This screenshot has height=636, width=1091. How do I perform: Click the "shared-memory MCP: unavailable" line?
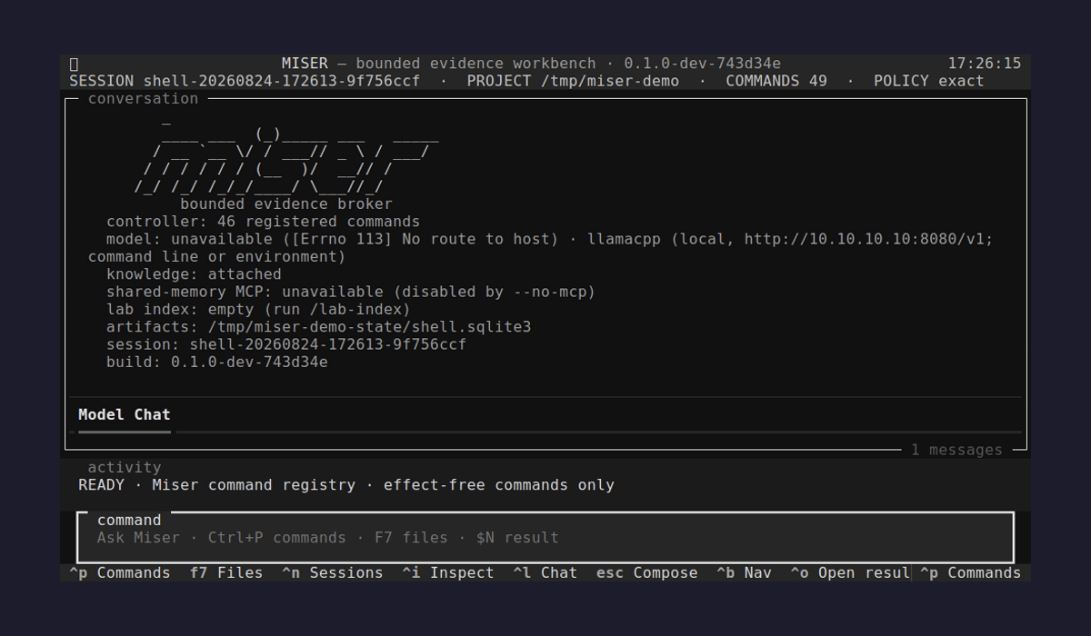(351, 292)
